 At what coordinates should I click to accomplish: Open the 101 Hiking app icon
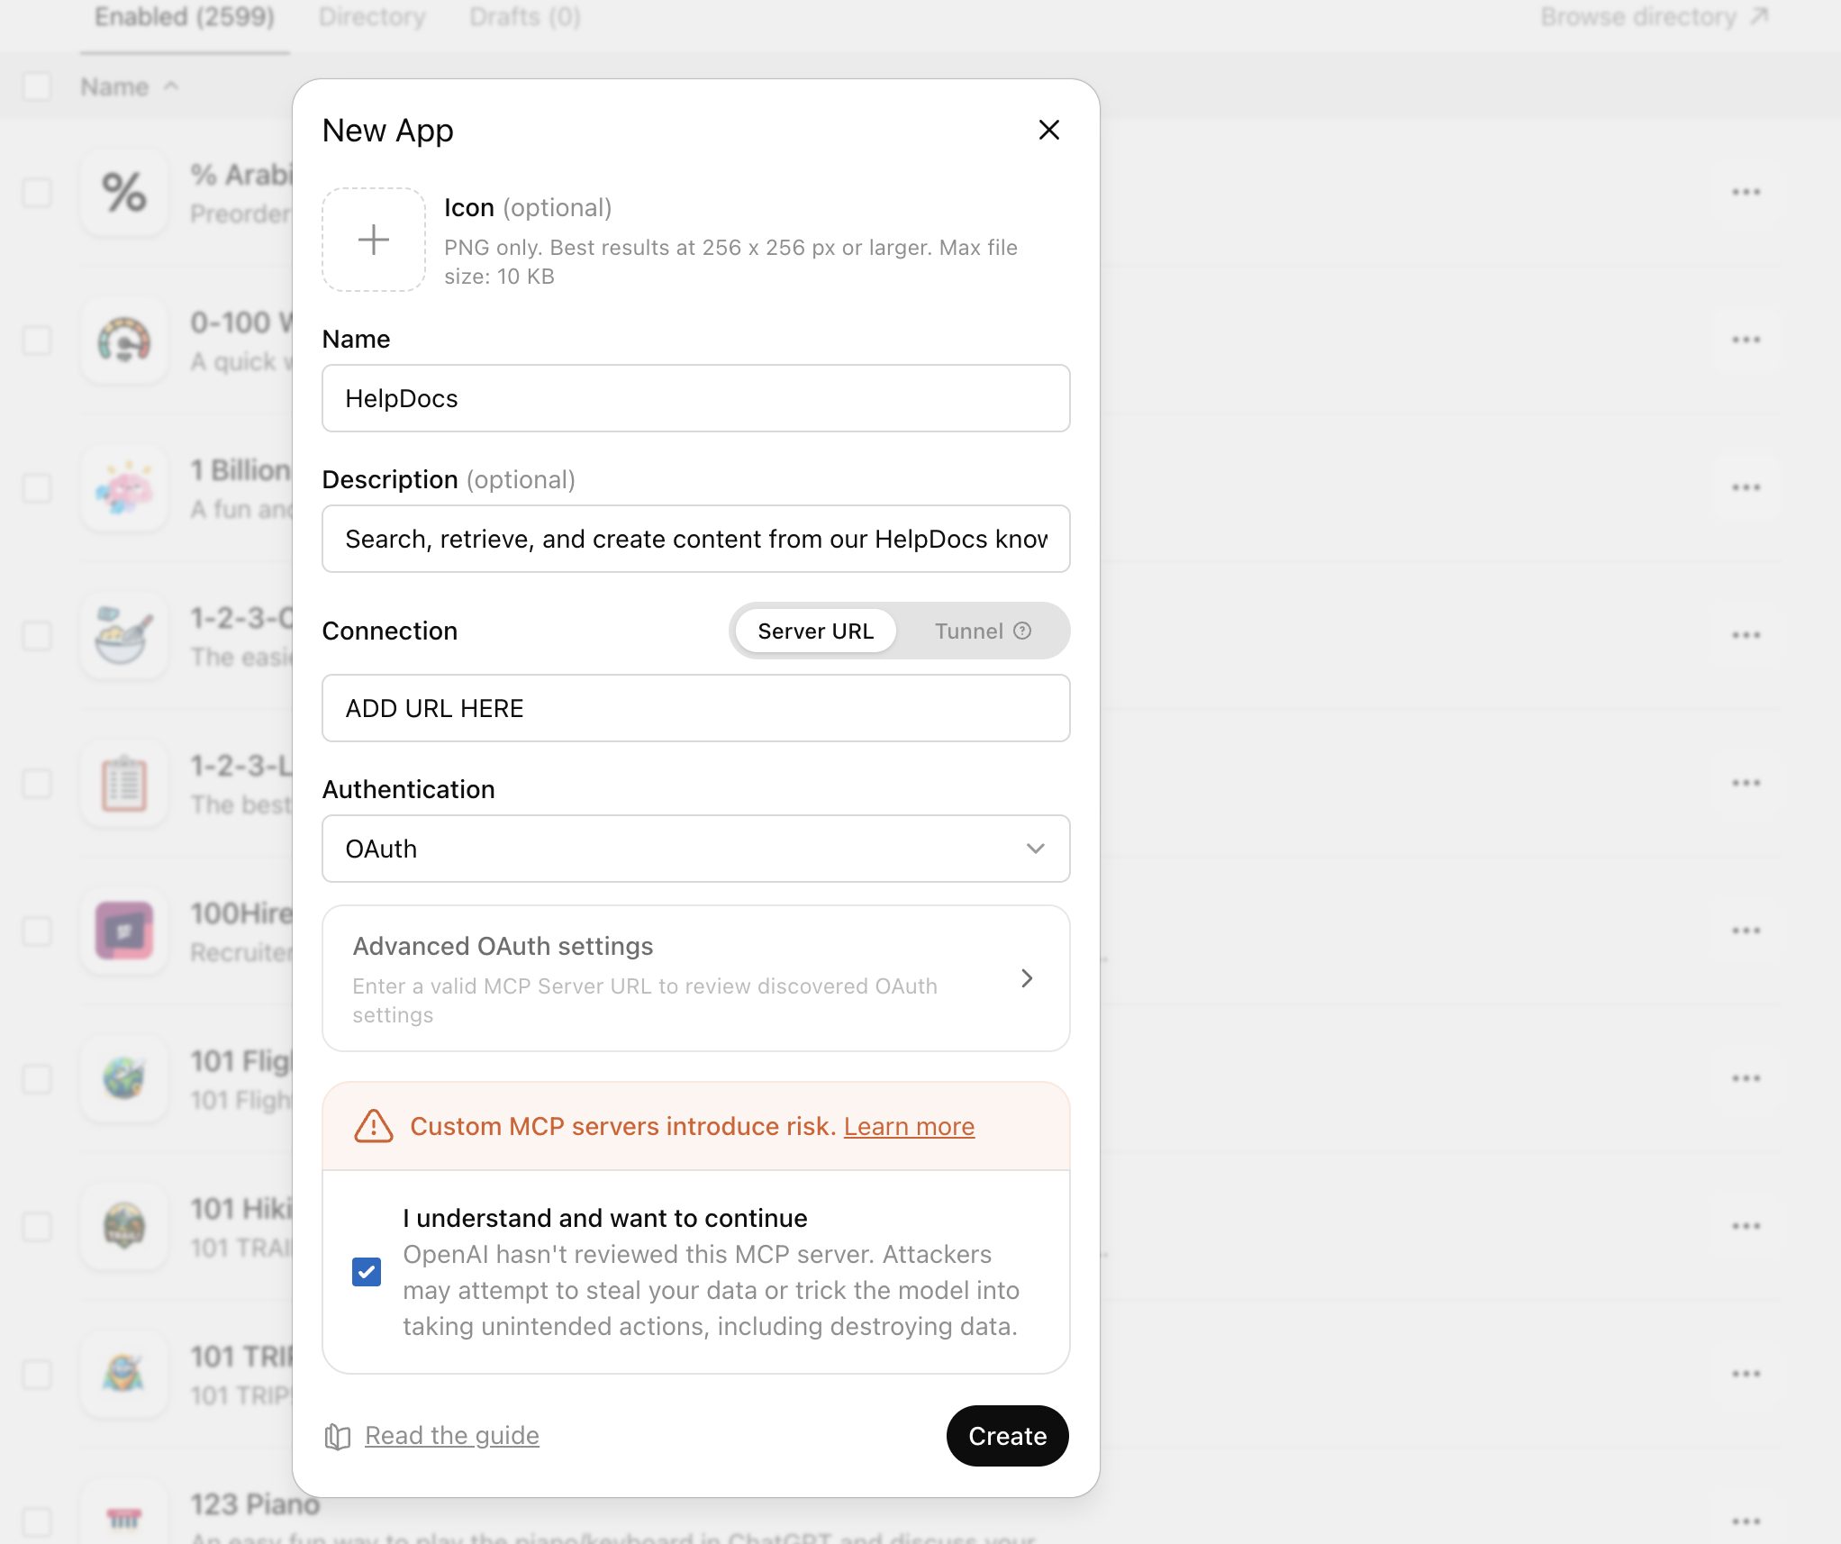pyautogui.click(x=124, y=1227)
